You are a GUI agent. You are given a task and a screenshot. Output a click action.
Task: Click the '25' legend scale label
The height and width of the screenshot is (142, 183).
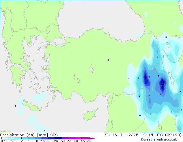pos(56,141)
